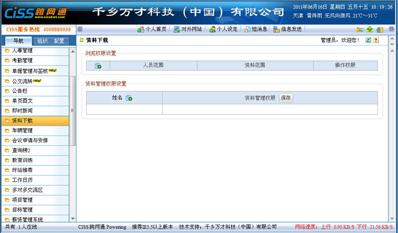Collapse the sidebar with the toggle icon
Viewport: 398px width, 233px height.
(80, 30)
